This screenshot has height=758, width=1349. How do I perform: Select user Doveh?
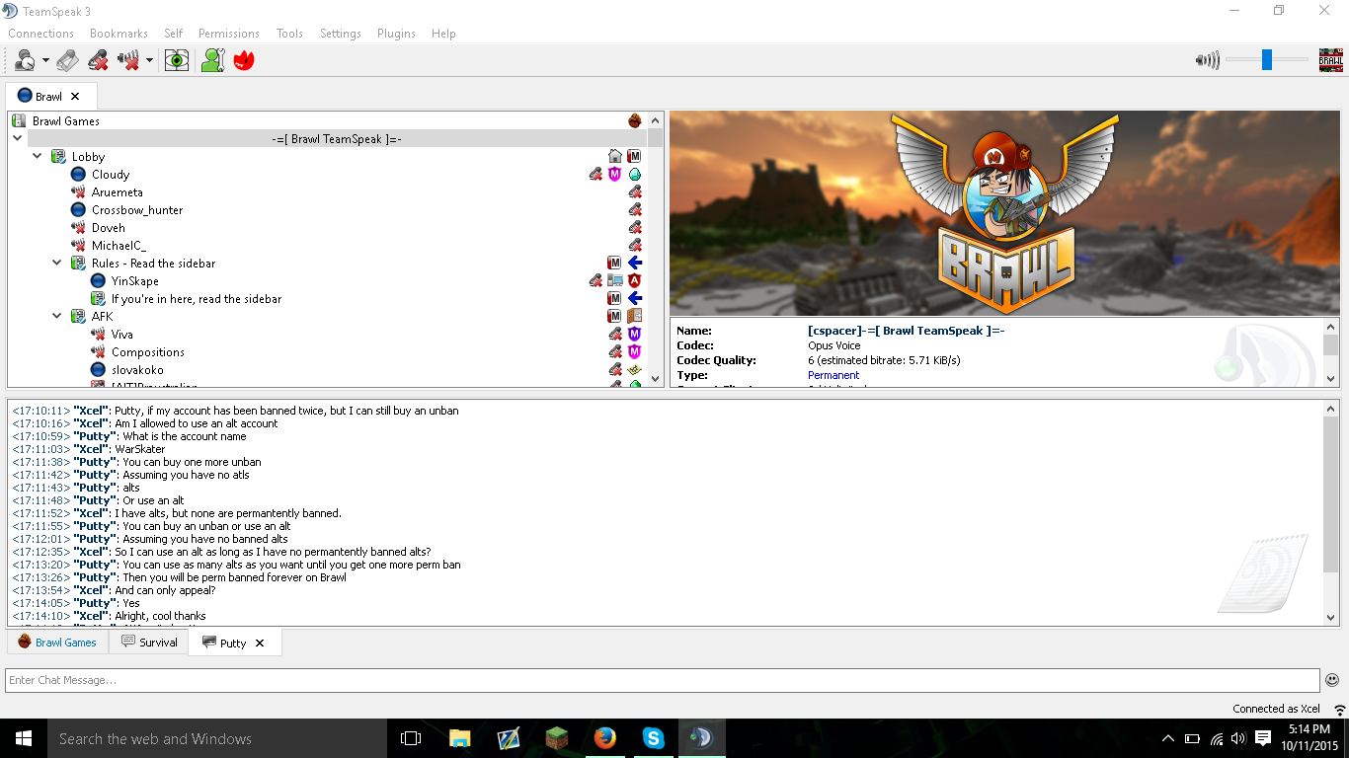pyautogui.click(x=109, y=228)
